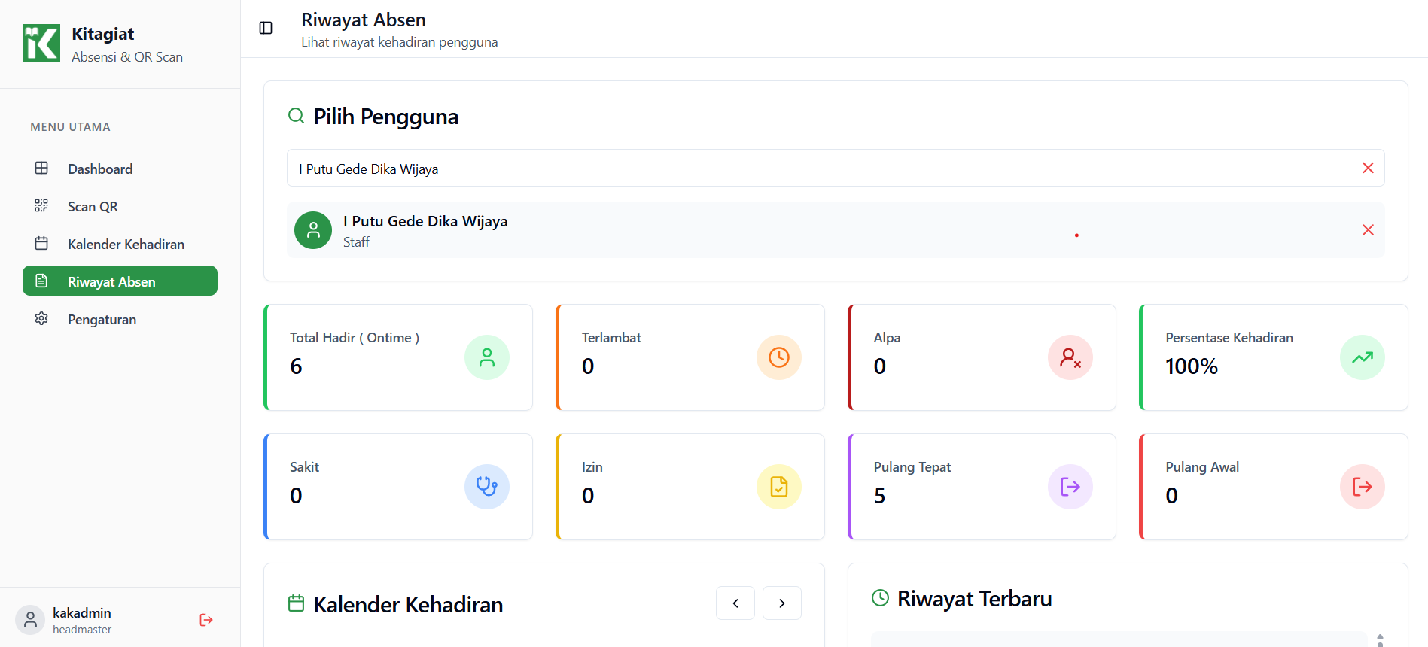Click the Scan QR code icon
This screenshot has height=647, width=1428.
point(41,205)
